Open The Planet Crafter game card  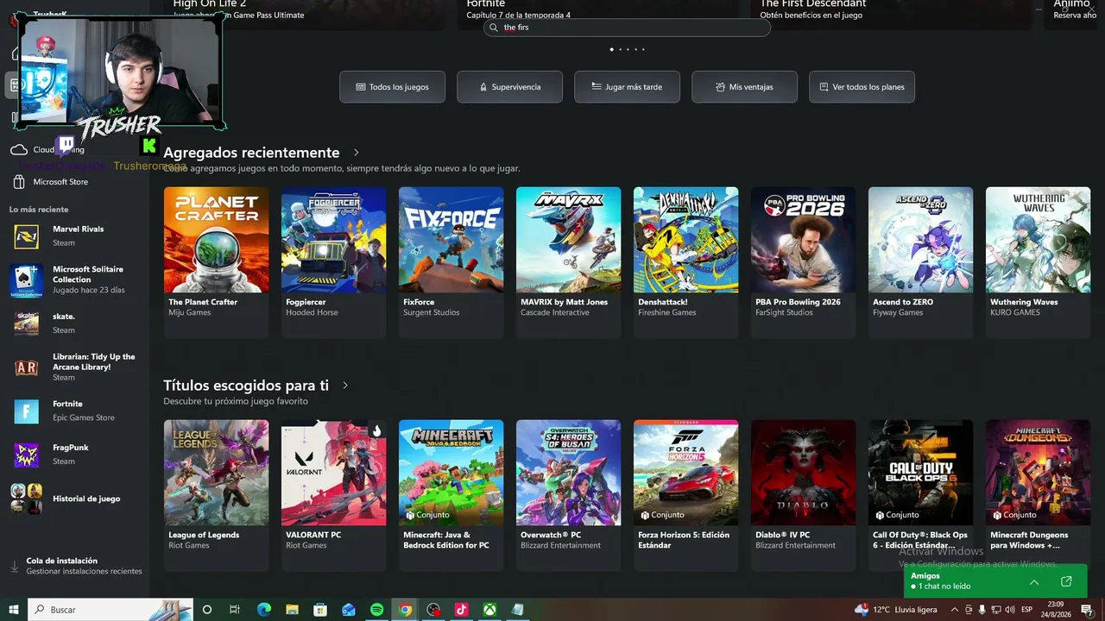[x=216, y=262]
